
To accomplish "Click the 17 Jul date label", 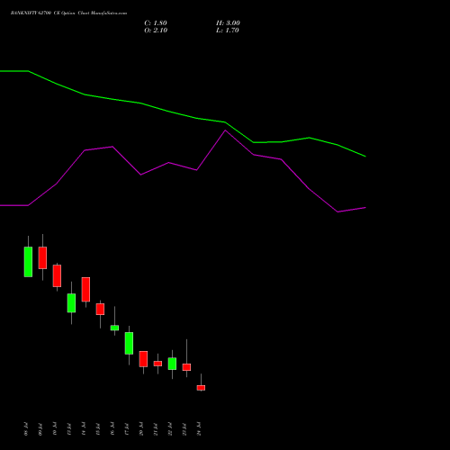I will point(127,429).
